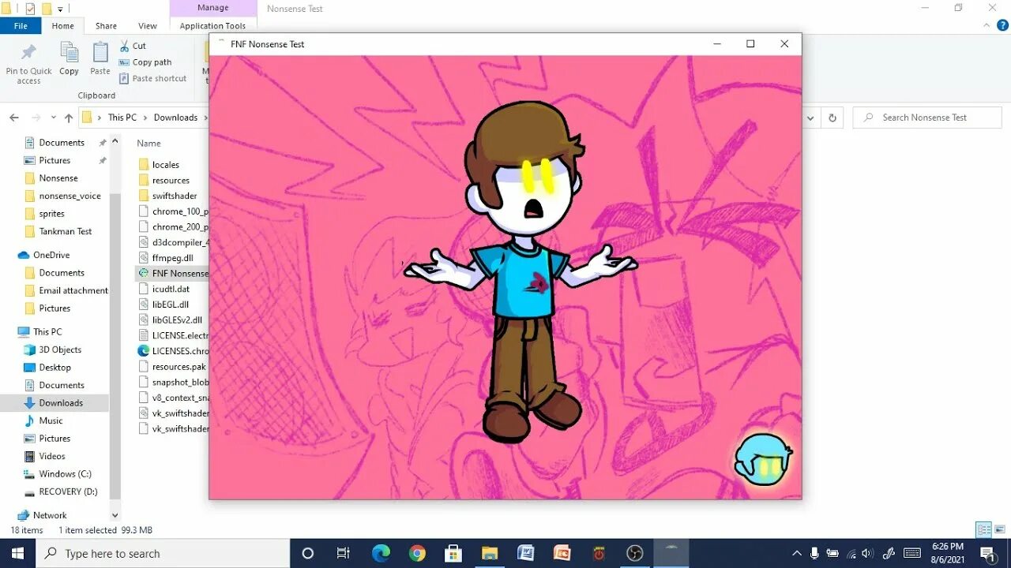Select the locales folder
Image resolution: width=1011 pixels, height=568 pixels.
(165, 165)
